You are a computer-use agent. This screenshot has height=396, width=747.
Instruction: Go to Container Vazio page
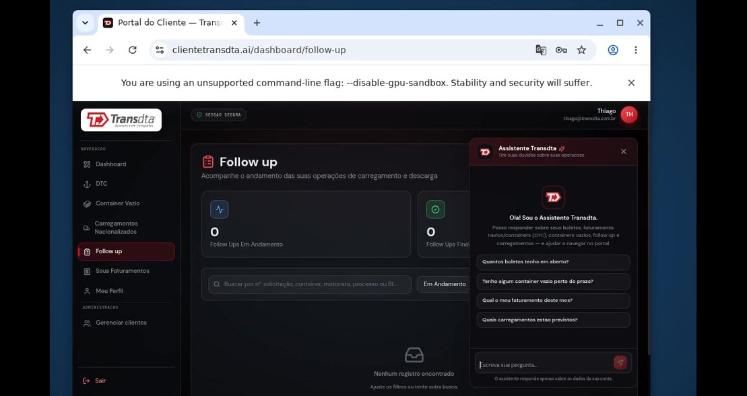126,203
